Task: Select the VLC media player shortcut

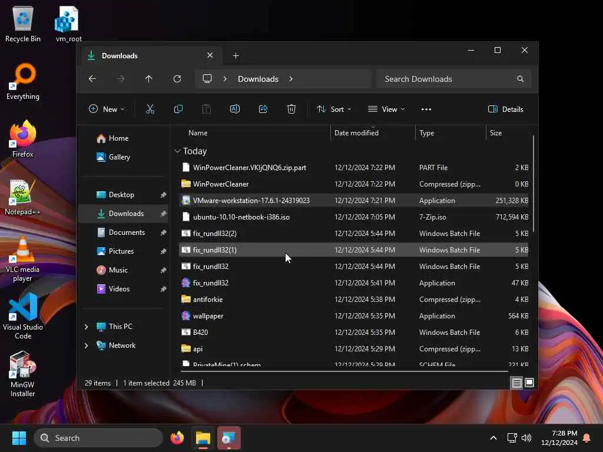Action: [x=23, y=259]
